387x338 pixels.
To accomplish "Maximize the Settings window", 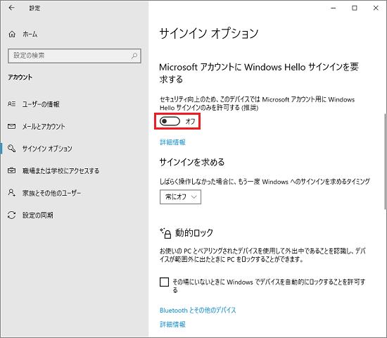I will point(355,8).
